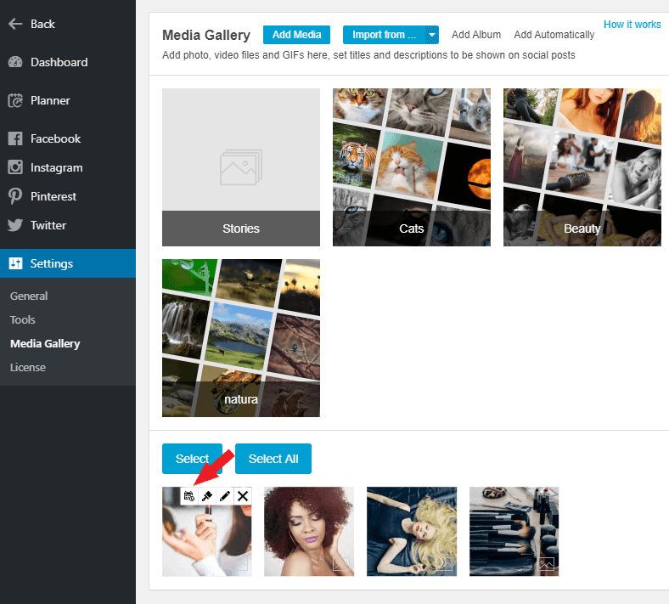Open the natura album

tap(241, 338)
